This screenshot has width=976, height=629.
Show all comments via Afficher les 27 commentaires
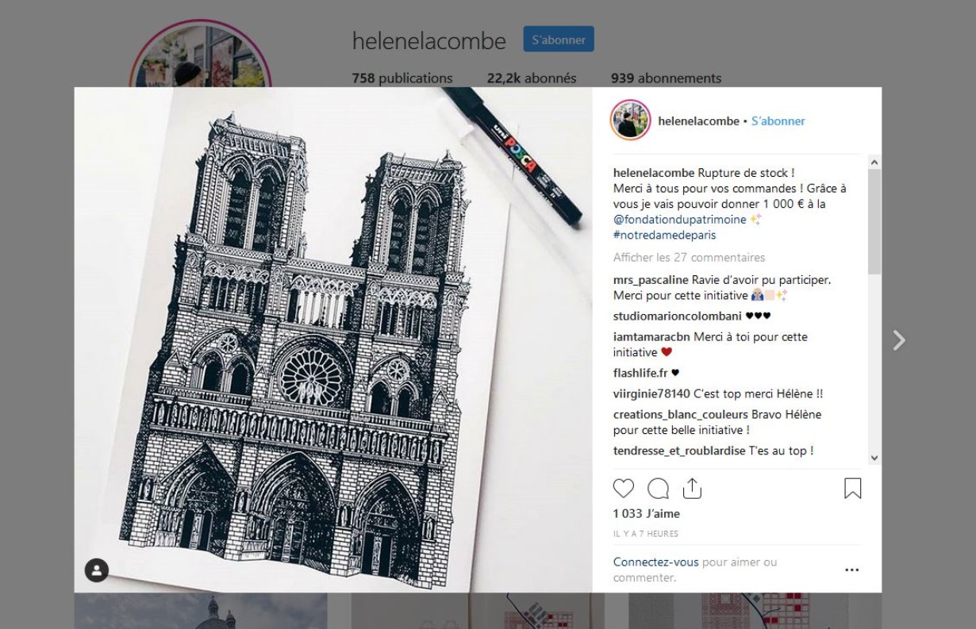[x=689, y=258]
